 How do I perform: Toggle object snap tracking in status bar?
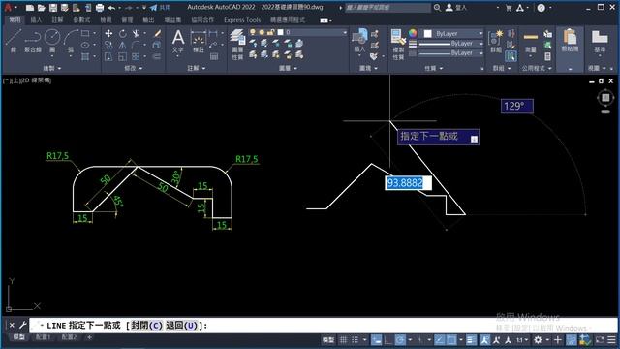pyautogui.click(x=439, y=340)
